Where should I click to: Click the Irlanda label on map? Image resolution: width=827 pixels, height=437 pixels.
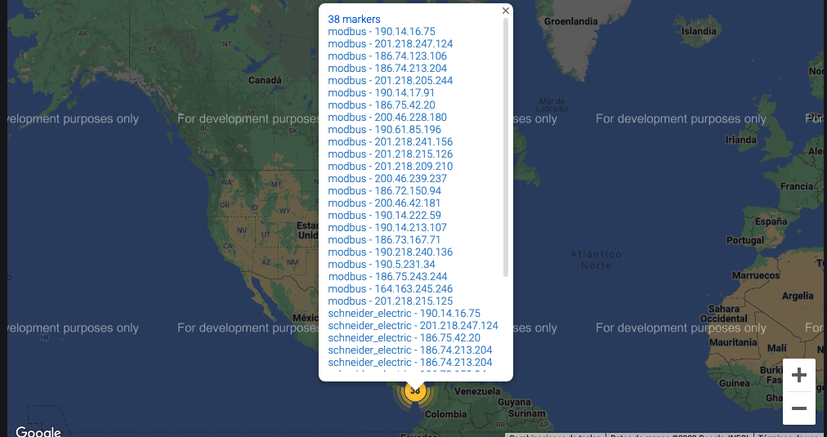(741, 140)
